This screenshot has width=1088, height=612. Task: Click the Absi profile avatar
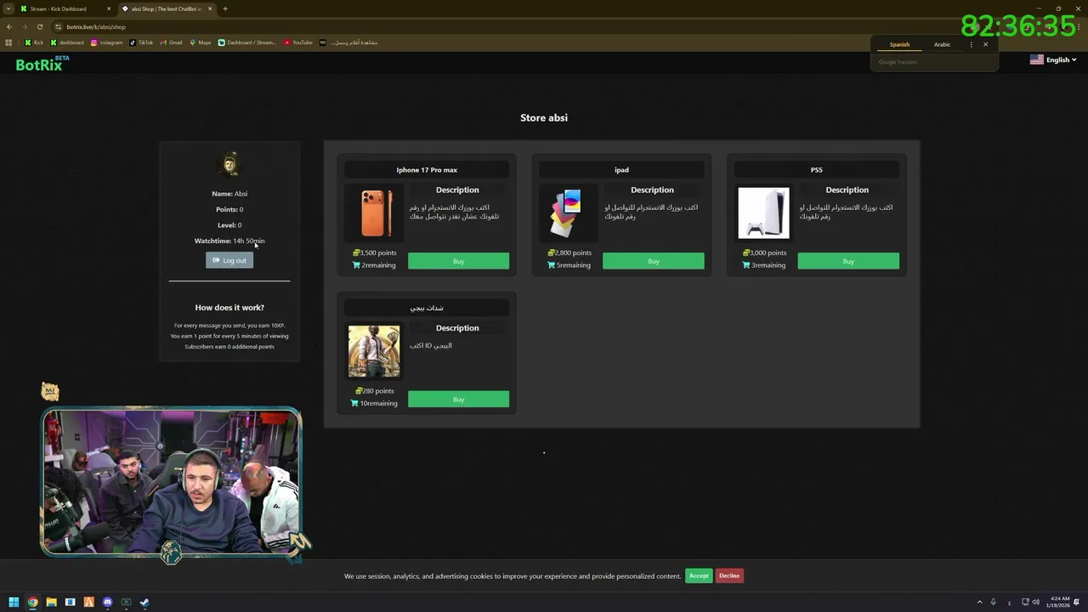[229, 164]
